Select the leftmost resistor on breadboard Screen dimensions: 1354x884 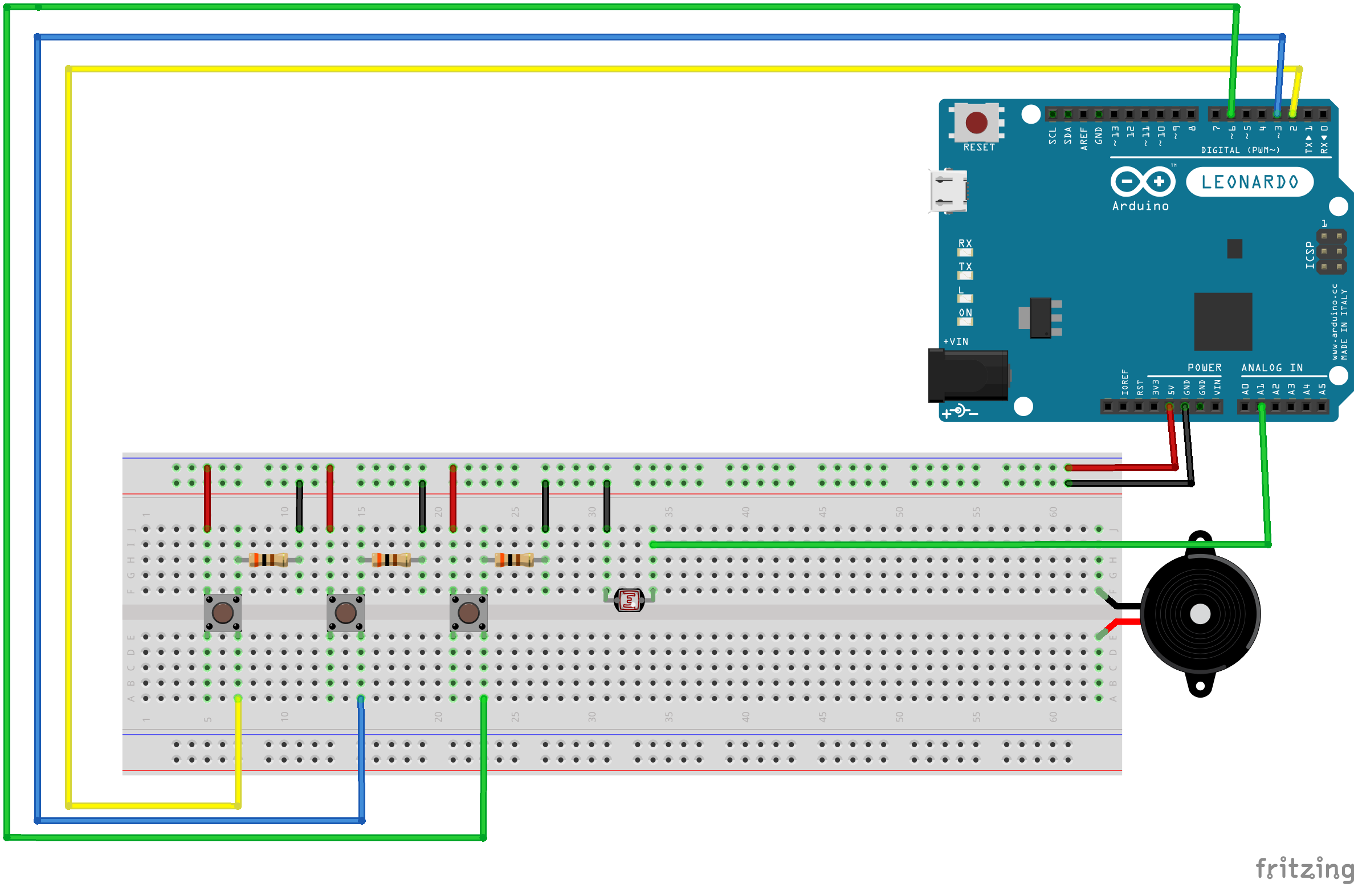[268, 560]
